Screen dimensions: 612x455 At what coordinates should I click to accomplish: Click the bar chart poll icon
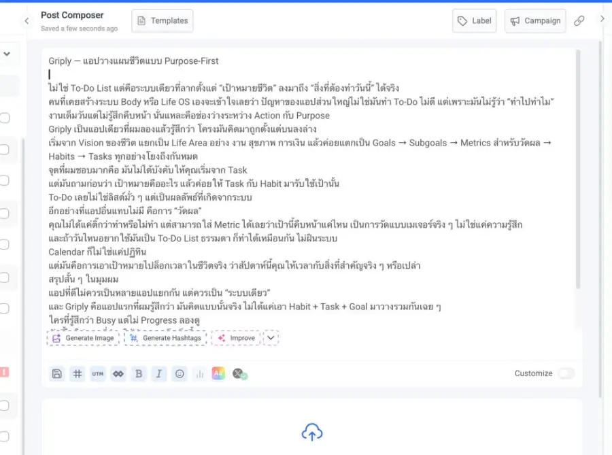click(x=200, y=374)
